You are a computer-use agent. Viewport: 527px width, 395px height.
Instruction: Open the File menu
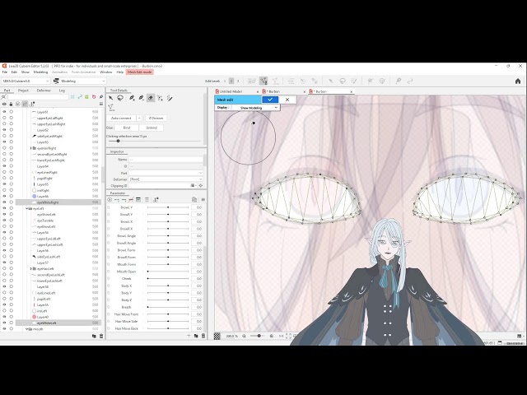click(x=5, y=72)
